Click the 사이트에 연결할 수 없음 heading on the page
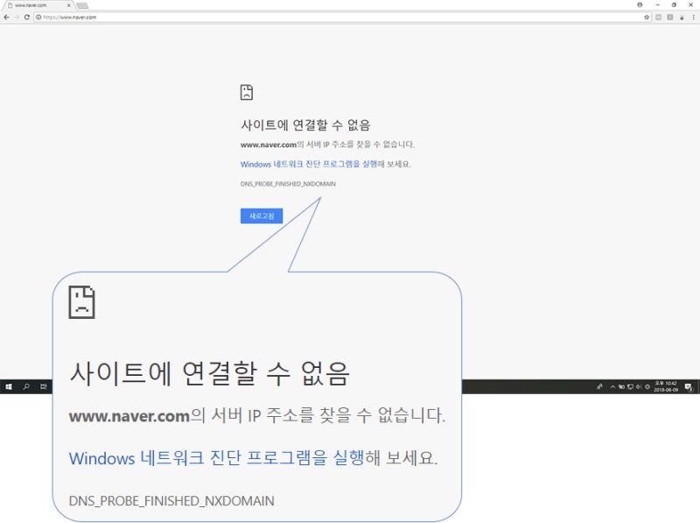700x523 pixels. click(305, 124)
